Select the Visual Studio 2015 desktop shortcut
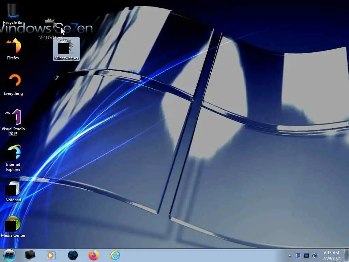Viewport: 349px width, 262px height. tap(13, 122)
